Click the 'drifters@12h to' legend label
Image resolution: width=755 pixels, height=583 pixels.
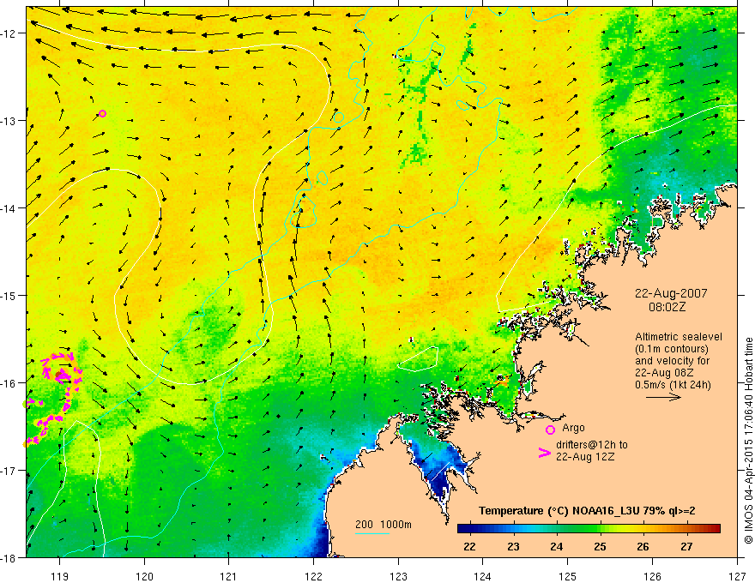pos(592,444)
